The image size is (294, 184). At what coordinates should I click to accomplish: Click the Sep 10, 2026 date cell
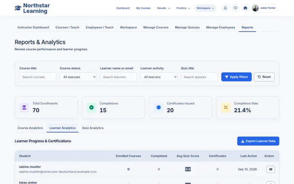pyautogui.click(x=247, y=169)
